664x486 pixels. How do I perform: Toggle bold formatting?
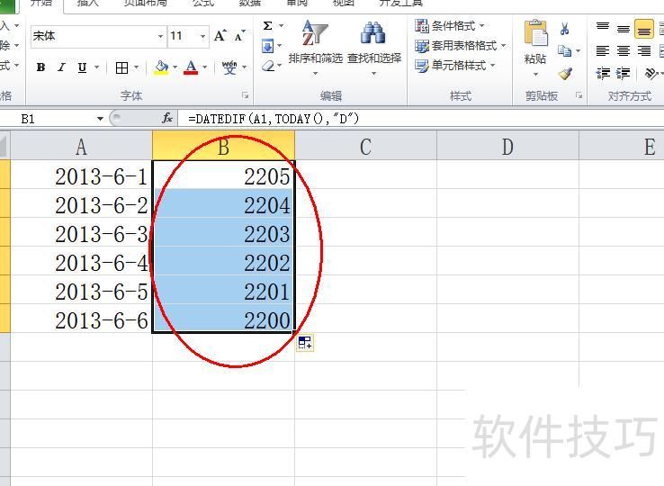point(40,67)
